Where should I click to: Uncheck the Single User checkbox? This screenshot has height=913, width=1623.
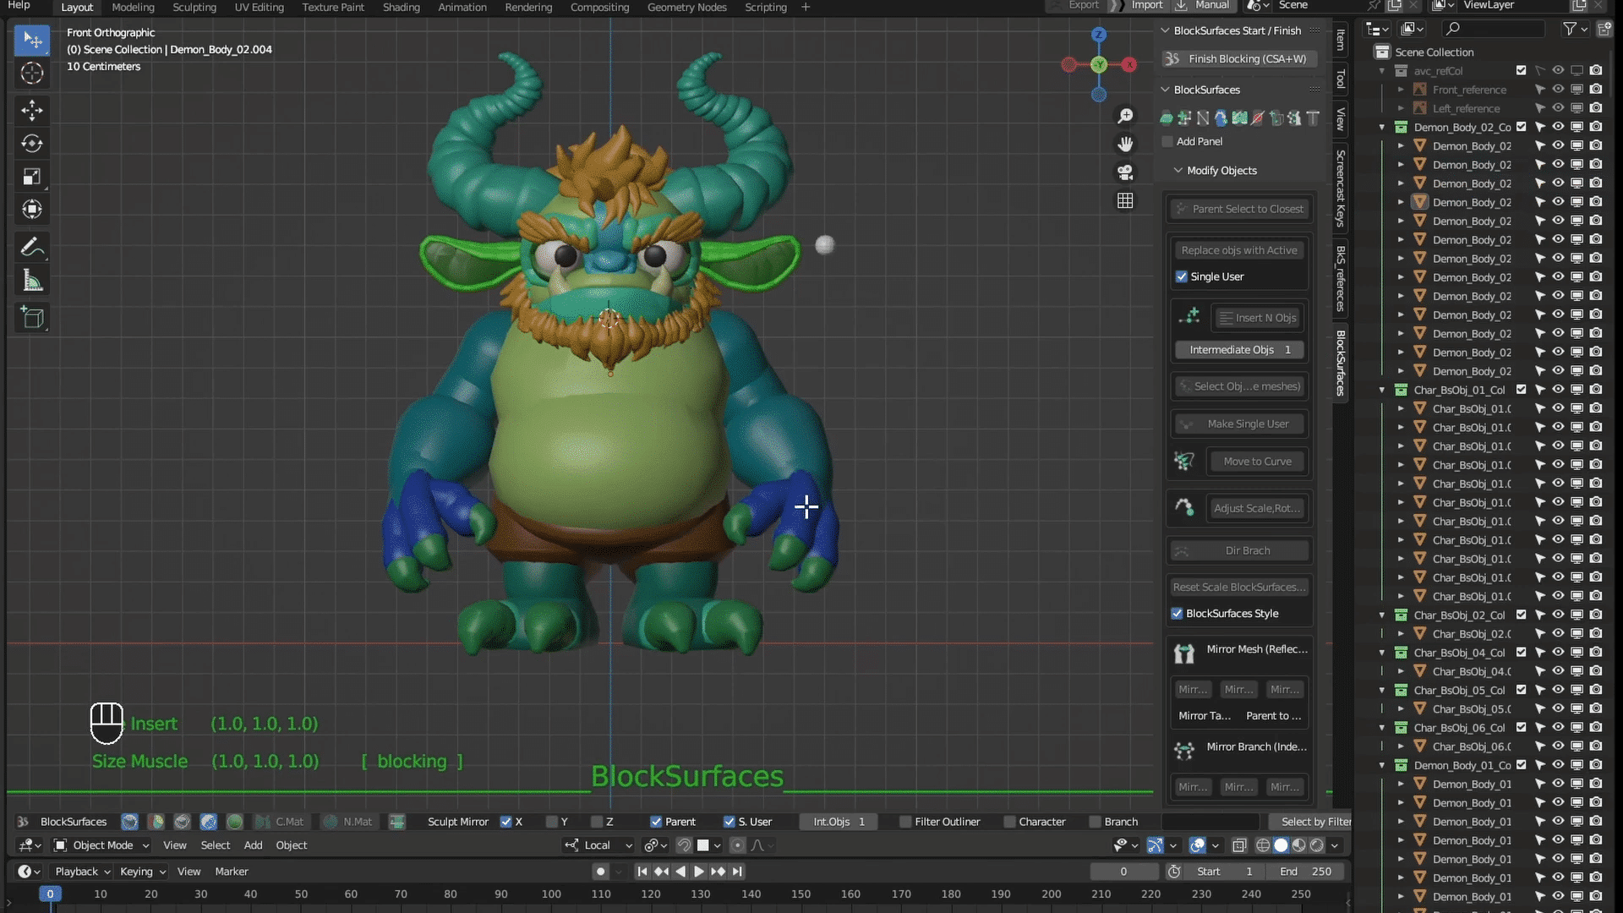(x=1182, y=276)
